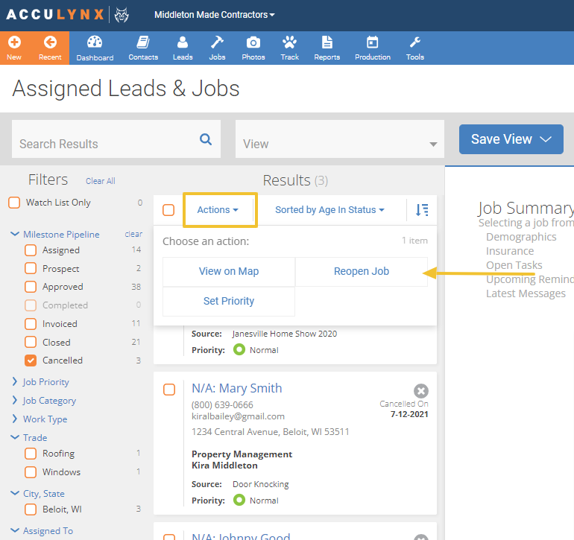Check the Prospect milestone filter
The height and width of the screenshot is (540, 574).
(x=31, y=269)
